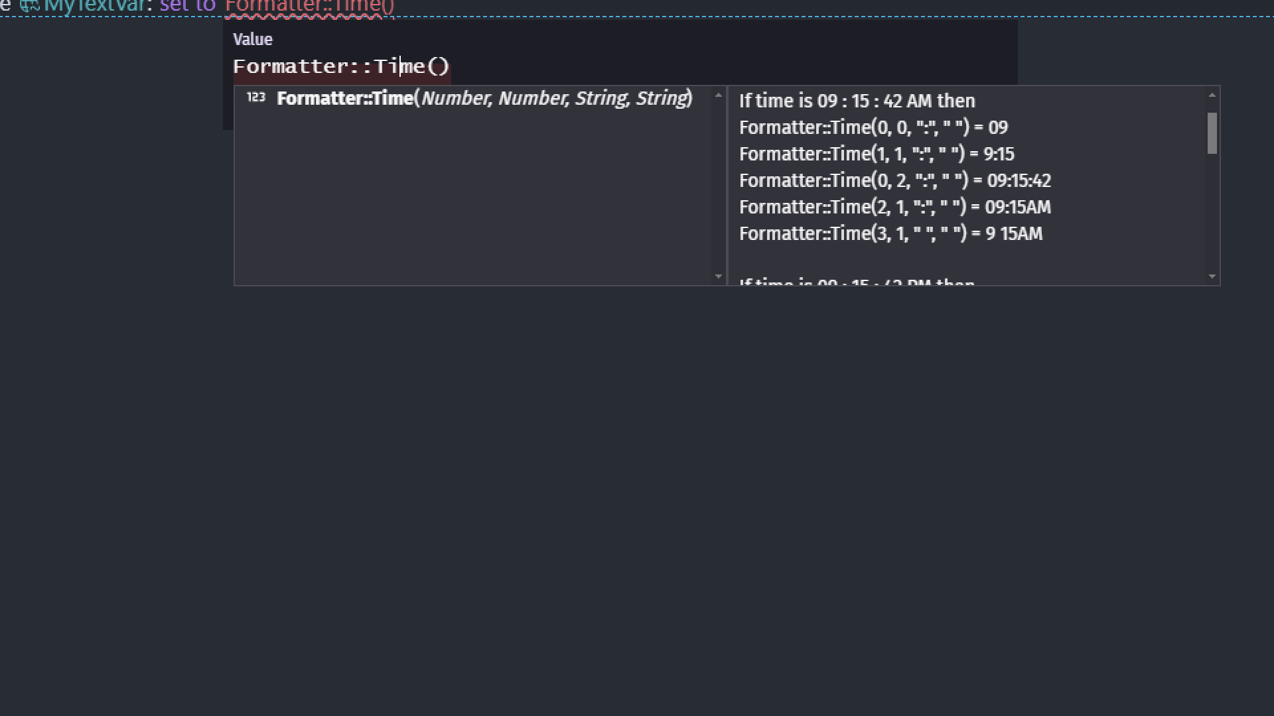Viewport: 1274px width, 716px height.
Task: Click the example line resulting in 09
Action: pyautogui.click(x=873, y=127)
